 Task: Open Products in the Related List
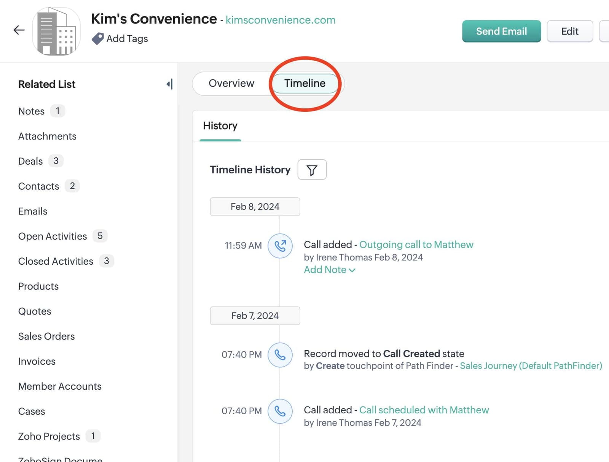click(38, 286)
